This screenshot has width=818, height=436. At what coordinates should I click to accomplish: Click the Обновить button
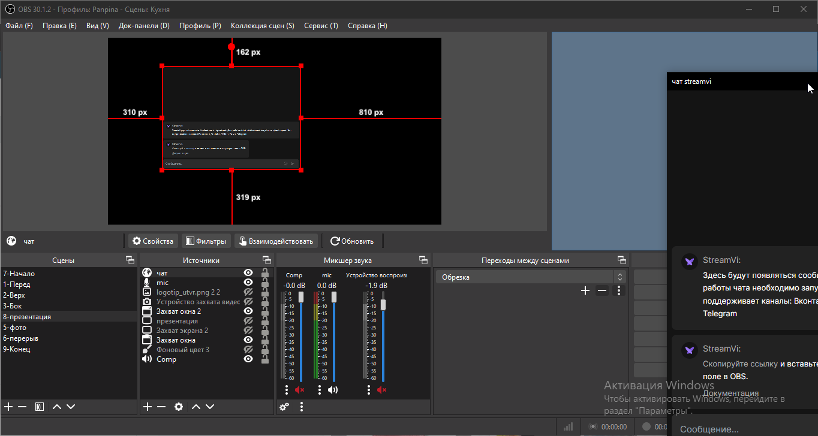point(352,241)
